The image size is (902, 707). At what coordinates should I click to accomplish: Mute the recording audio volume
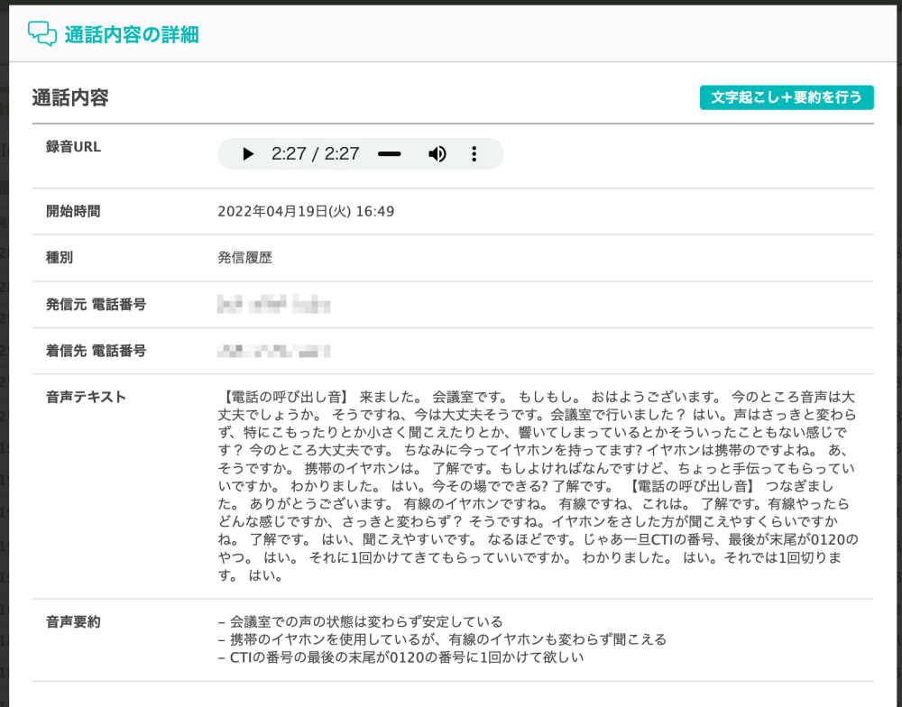[437, 154]
